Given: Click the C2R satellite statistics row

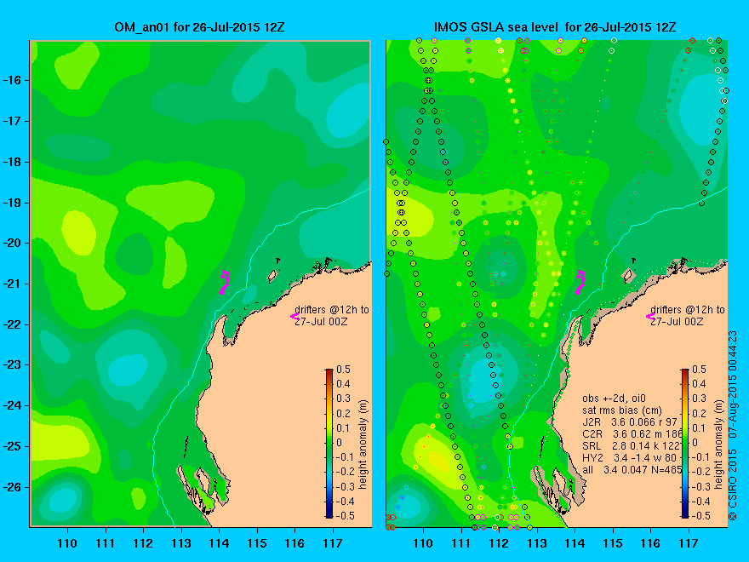Looking at the screenshot, I should pyautogui.click(x=632, y=434).
